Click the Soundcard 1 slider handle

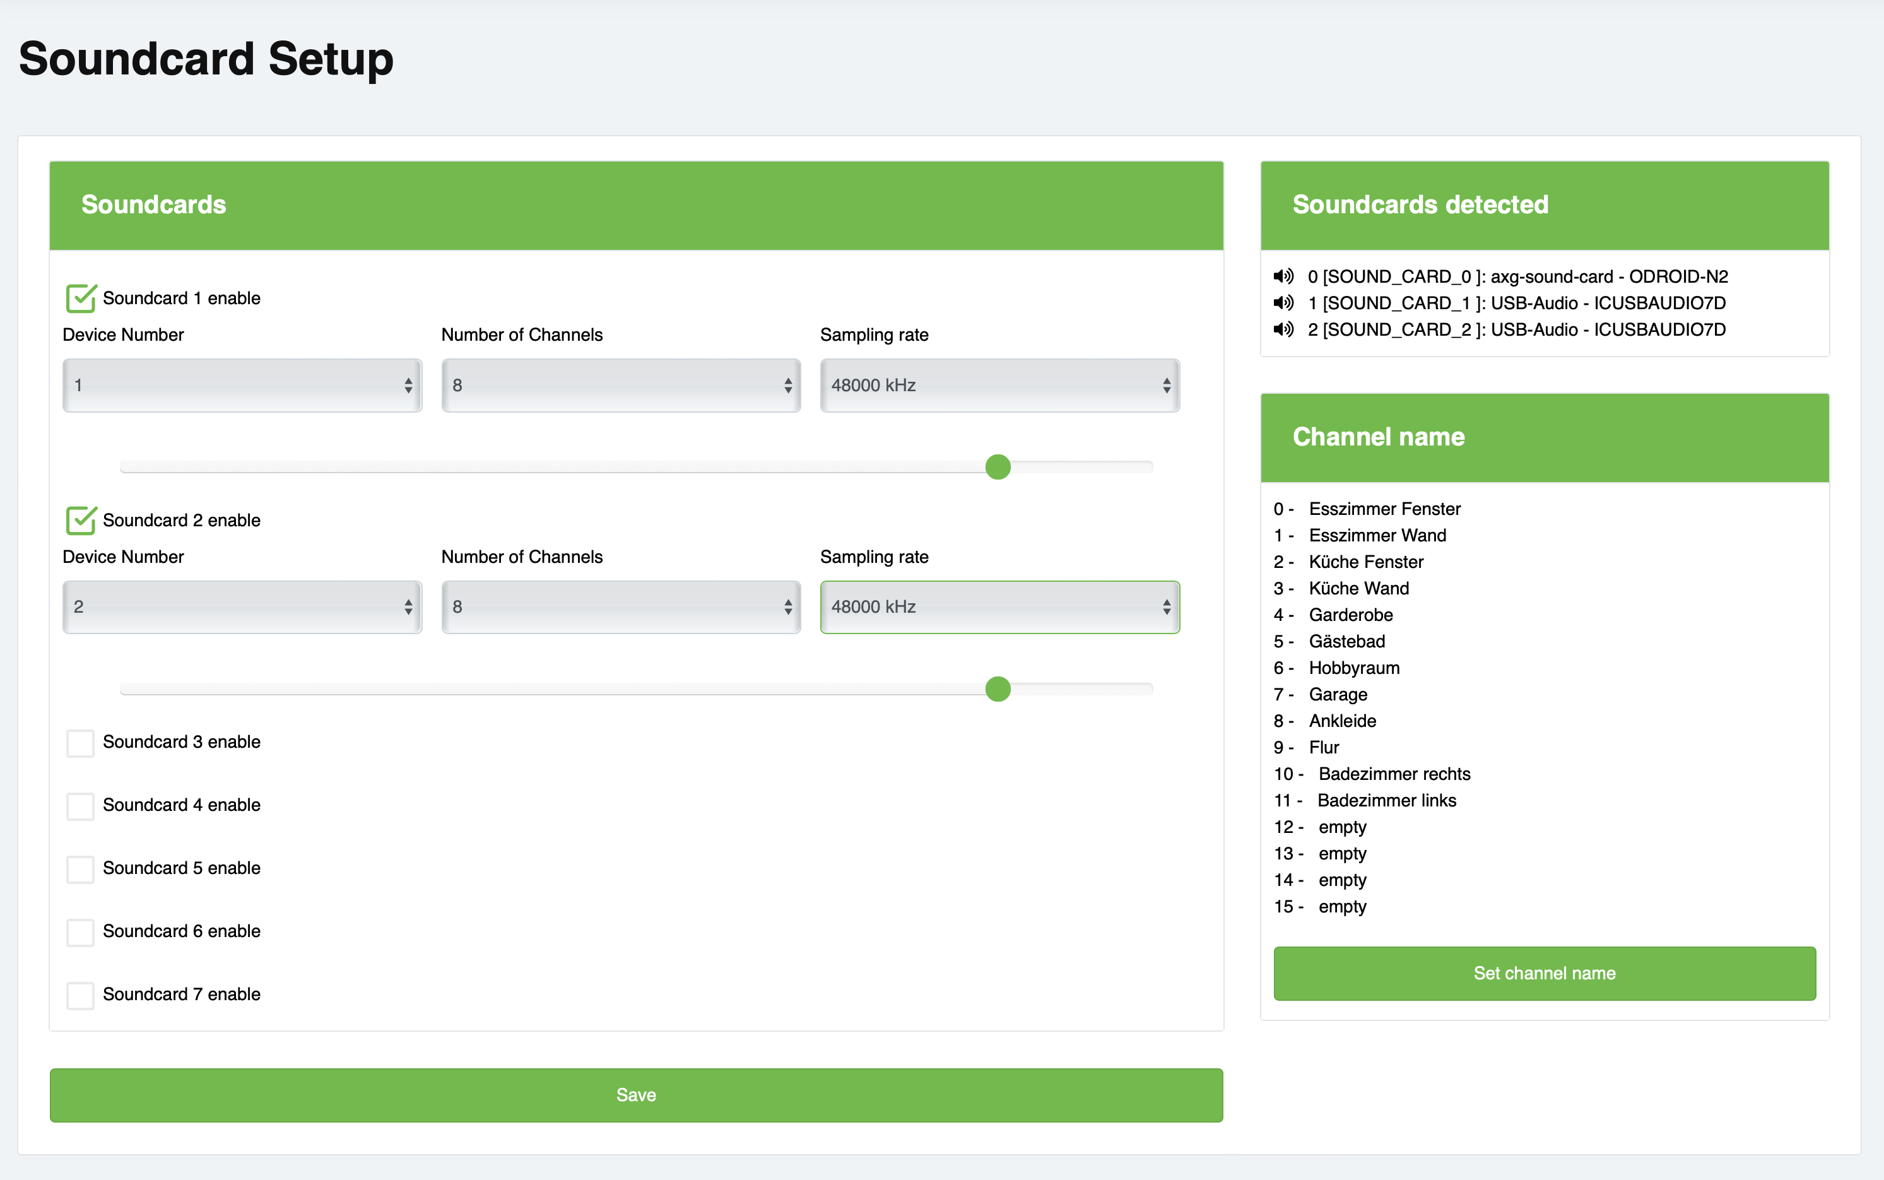pos(998,468)
